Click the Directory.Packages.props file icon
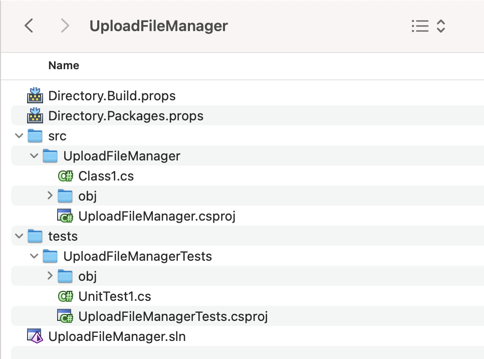This screenshot has height=359, width=484. click(35, 115)
